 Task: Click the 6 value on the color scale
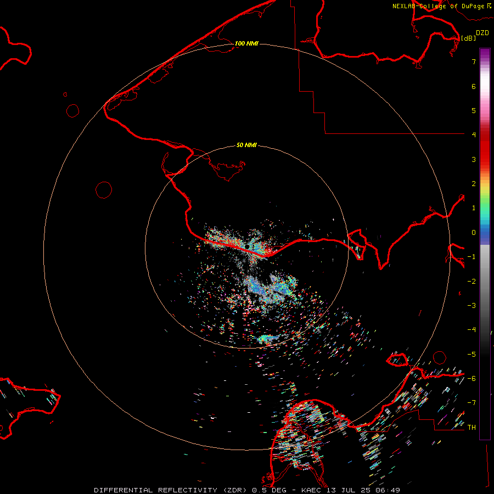coord(474,86)
